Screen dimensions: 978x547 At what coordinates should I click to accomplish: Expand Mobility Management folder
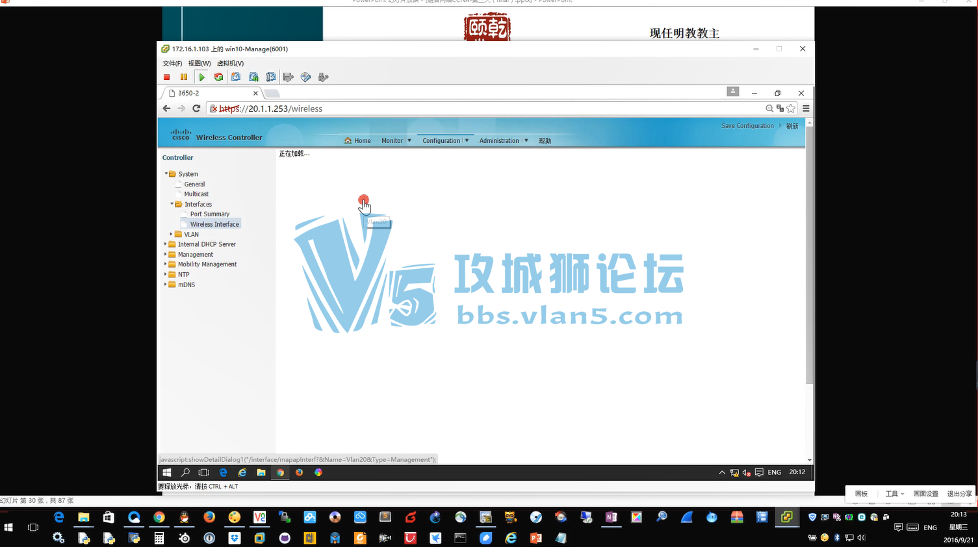coord(165,264)
